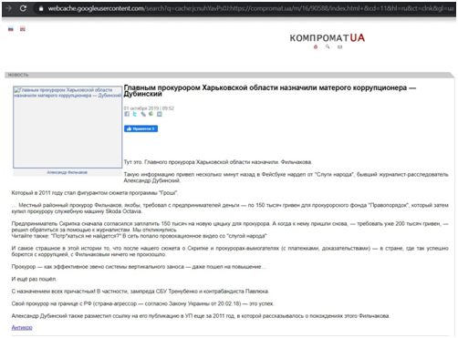This screenshot has height=338, width=458.
Task: Switch to the English language flag
Action: pos(23,29)
